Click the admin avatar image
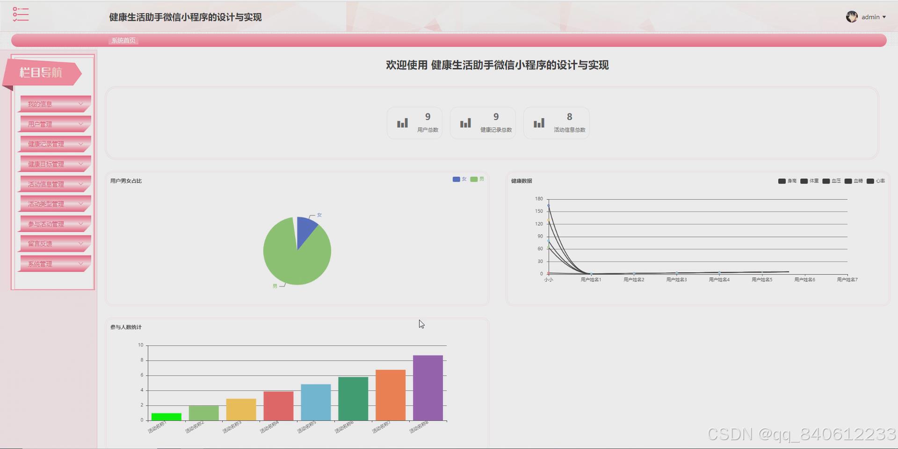Screen dimensions: 898x449 pyautogui.click(x=852, y=17)
